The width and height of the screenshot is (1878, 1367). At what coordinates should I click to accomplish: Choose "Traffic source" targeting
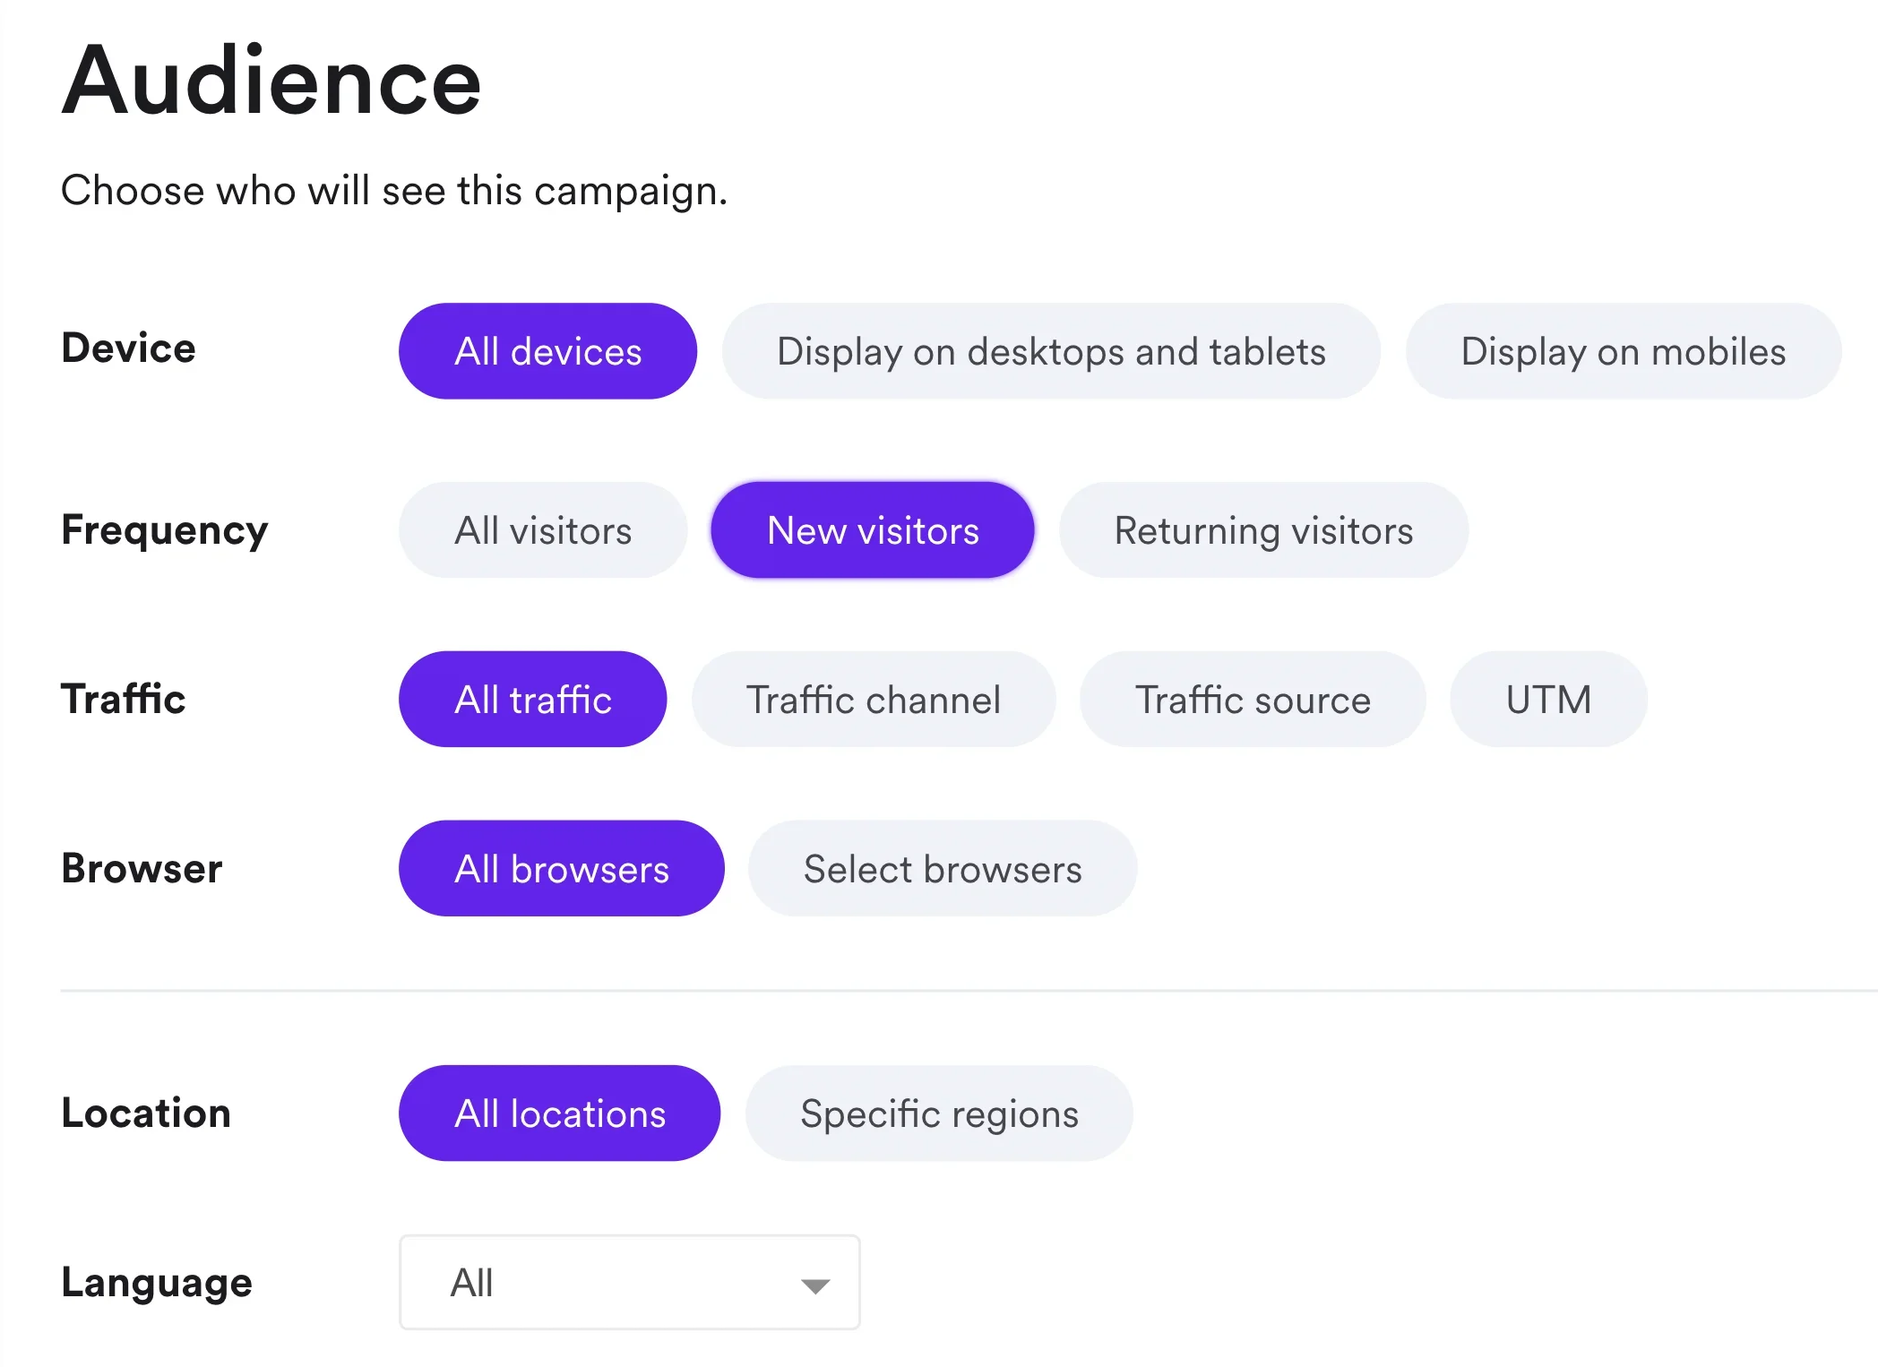(1252, 700)
